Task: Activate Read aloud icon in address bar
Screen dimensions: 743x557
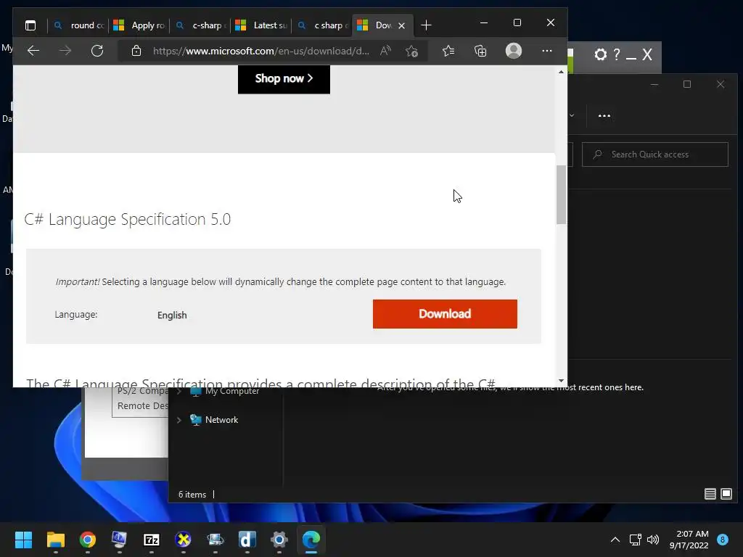Action: (x=386, y=51)
